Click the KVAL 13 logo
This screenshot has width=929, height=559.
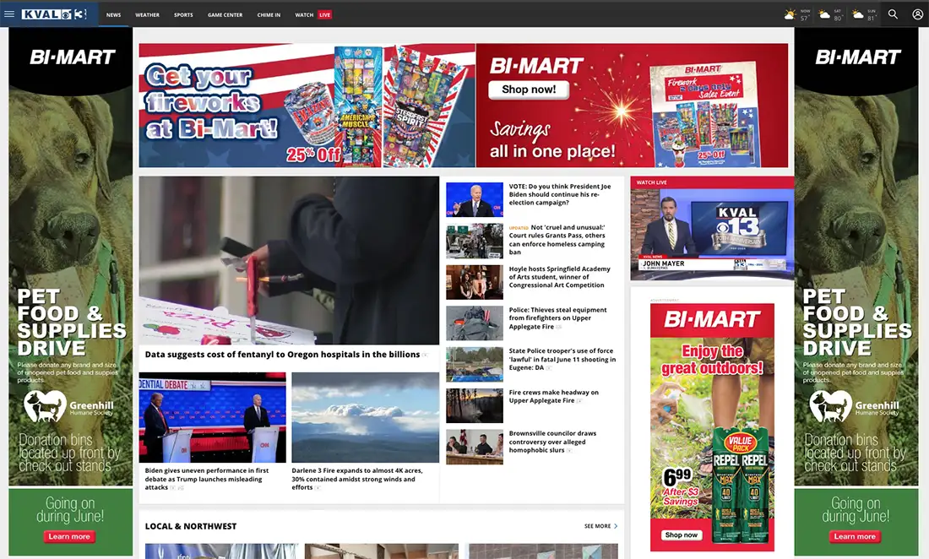pyautogui.click(x=55, y=14)
